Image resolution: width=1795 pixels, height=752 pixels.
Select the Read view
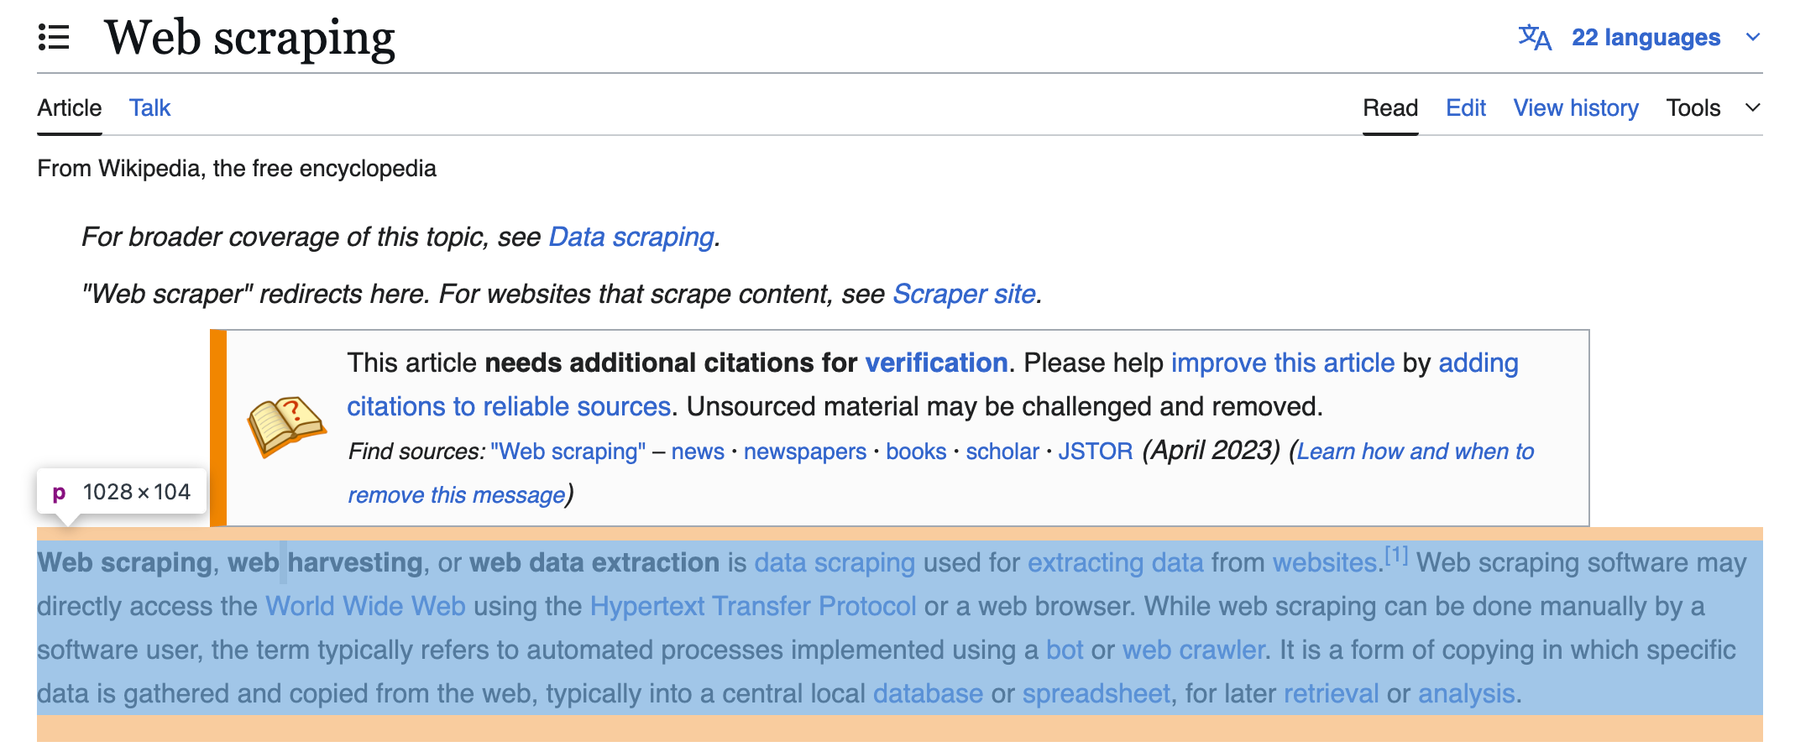tap(1389, 107)
